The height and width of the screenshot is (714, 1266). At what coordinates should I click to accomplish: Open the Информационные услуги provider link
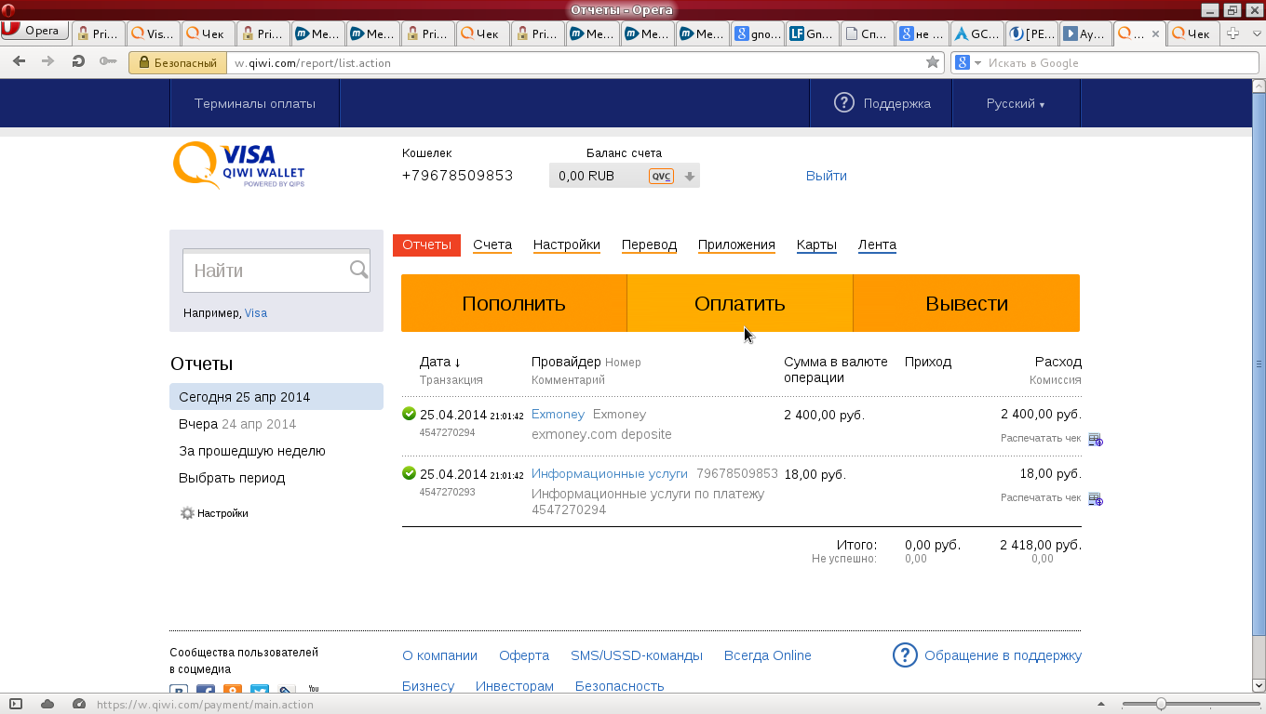click(610, 474)
